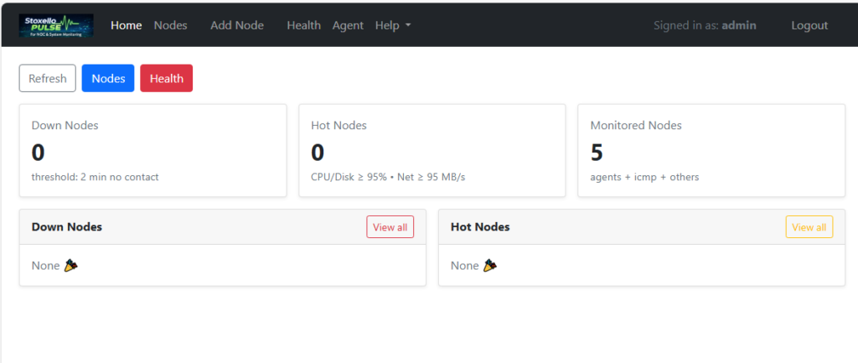Click the agents + icmp + others text

tap(644, 177)
